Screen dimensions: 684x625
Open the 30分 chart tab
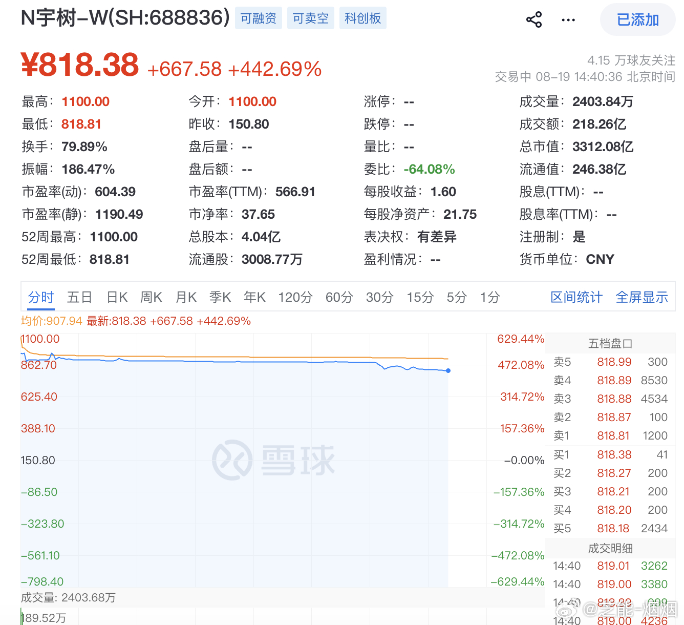pos(380,297)
